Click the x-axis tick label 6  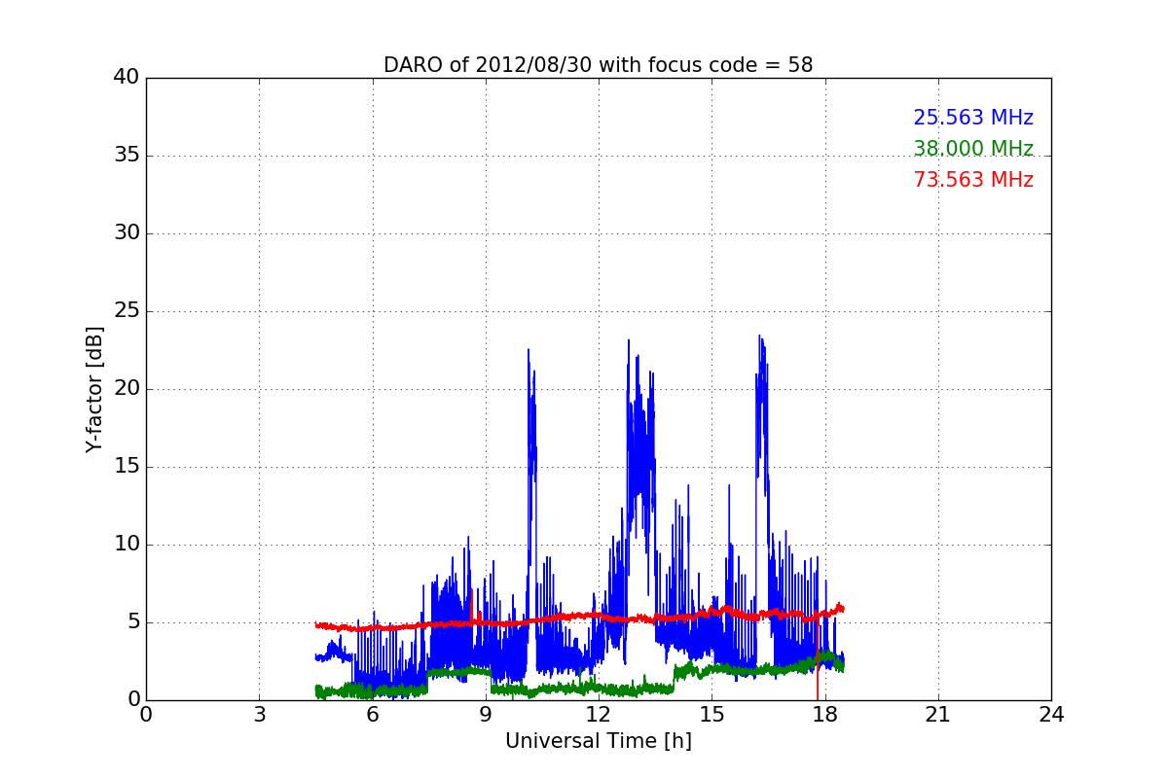[373, 714]
